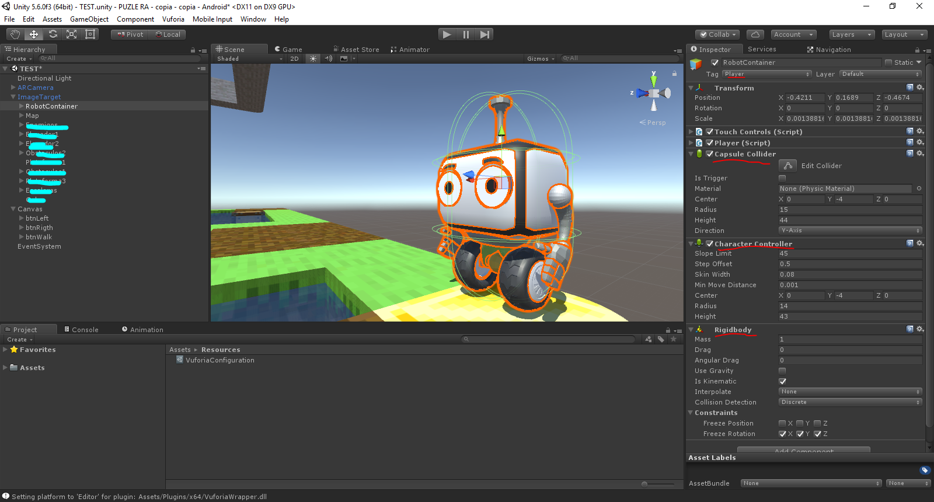Select the Hand tool in toolbar
Viewport: 934px width, 502px height.
point(15,34)
